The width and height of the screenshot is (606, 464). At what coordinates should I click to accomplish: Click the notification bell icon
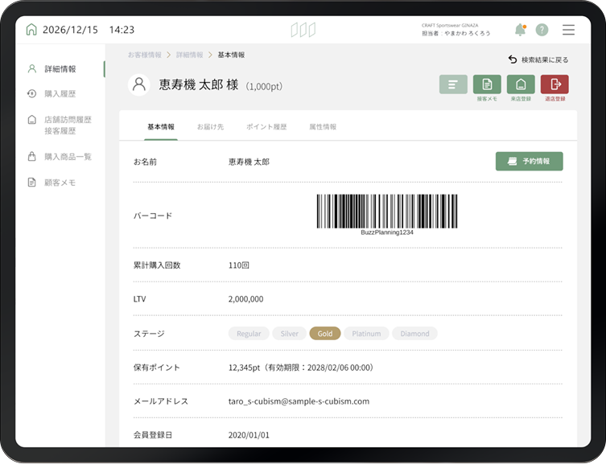coord(520,30)
